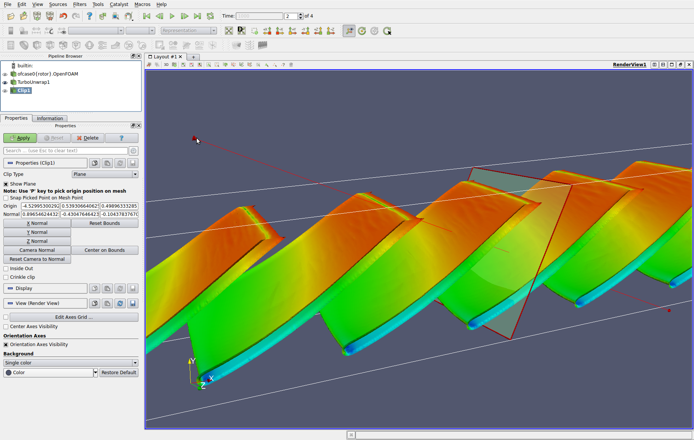Collapse the View (Render View) section
The height and width of the screenshot is (440, 694).
click(x=45, y=303)
